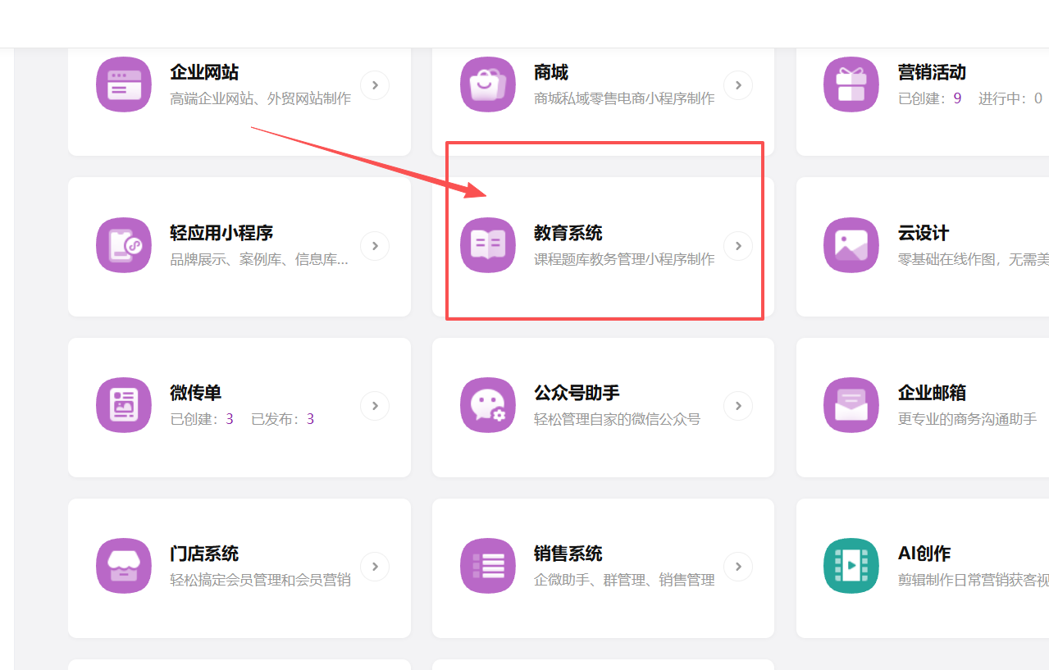The height and width of the screenshot is (670, 1049).
Task: Open the 营销活动 title link
Action: pos(932,72)
